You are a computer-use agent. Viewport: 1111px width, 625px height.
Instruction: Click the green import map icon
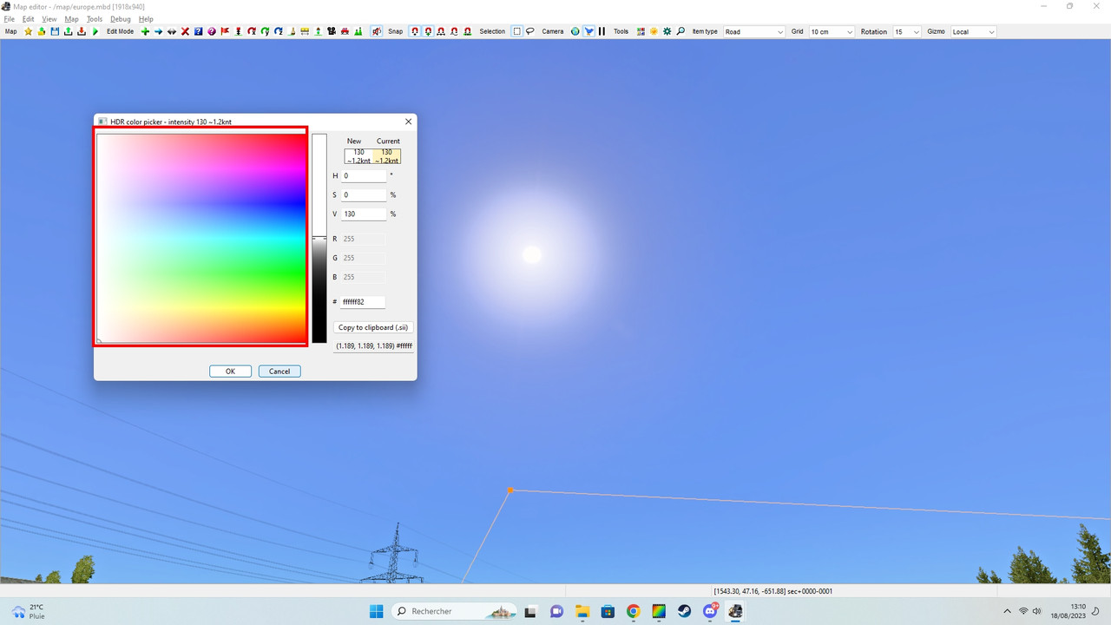68,31
